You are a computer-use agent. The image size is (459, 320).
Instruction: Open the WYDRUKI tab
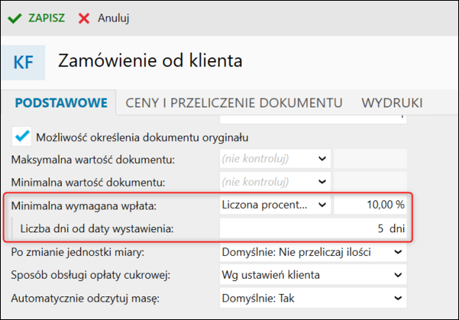click(x=392, y=103)
